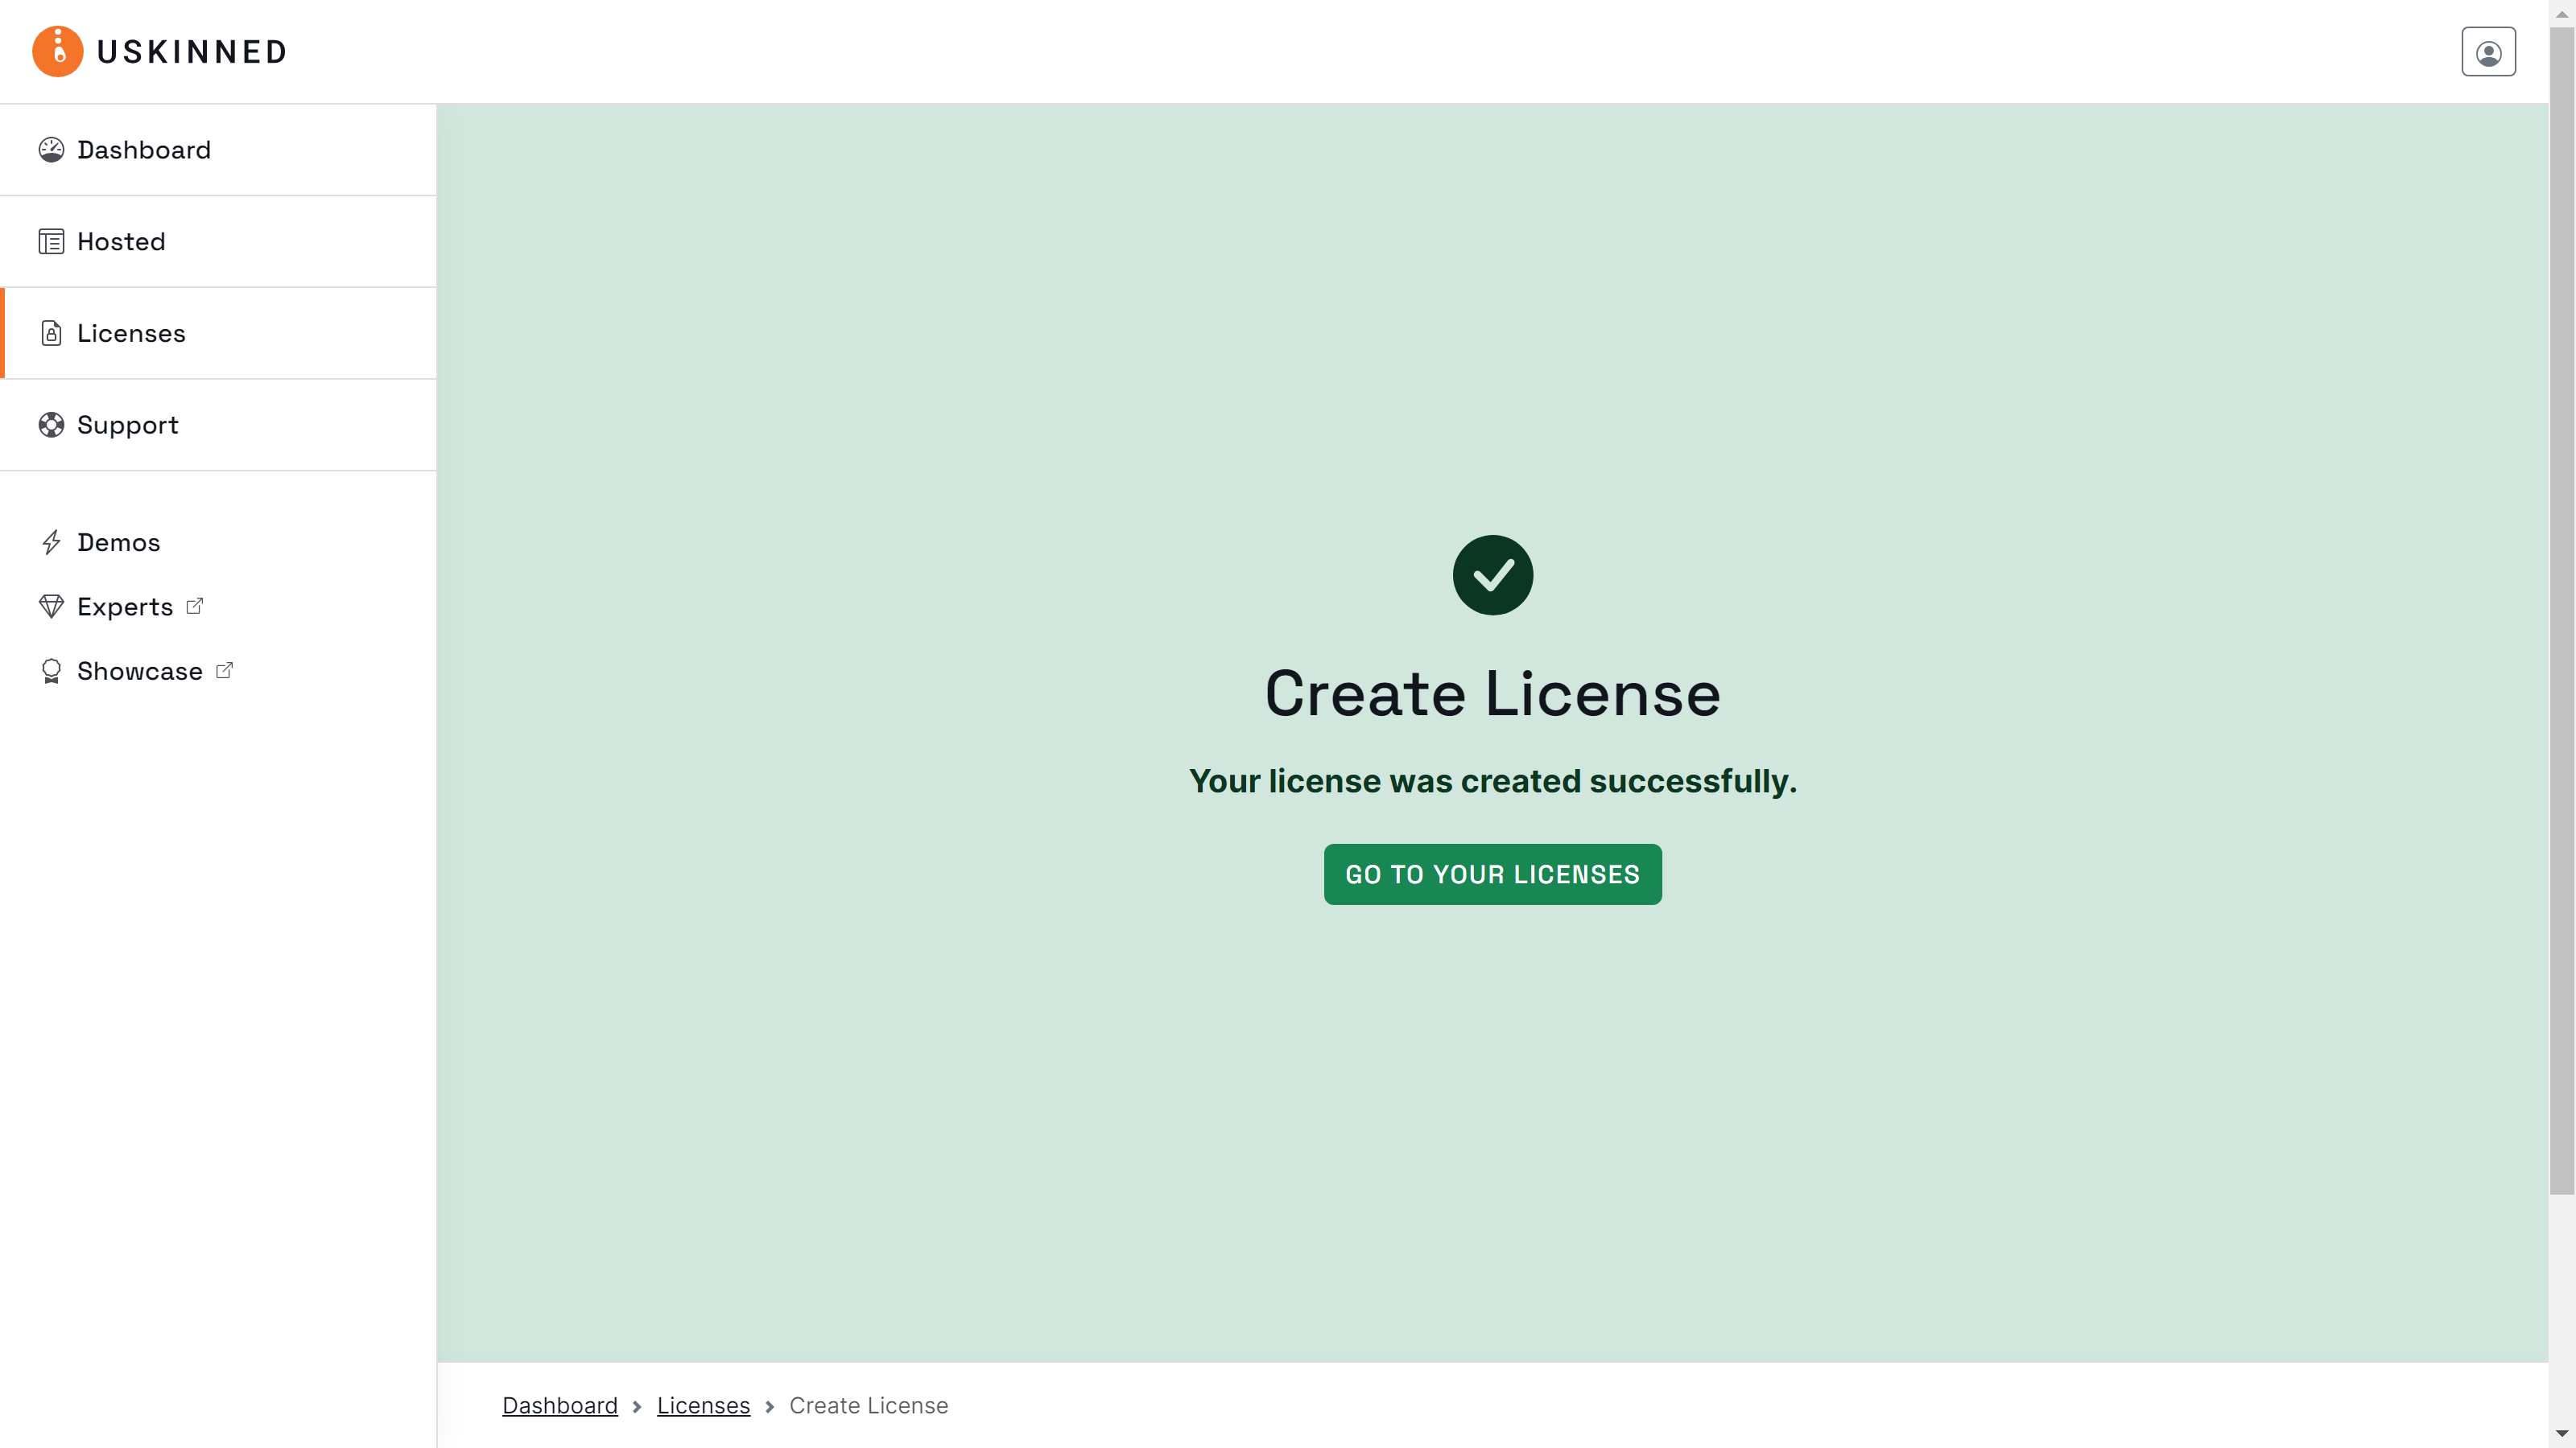Open the external link icon next to Showcase

[222, 669]
